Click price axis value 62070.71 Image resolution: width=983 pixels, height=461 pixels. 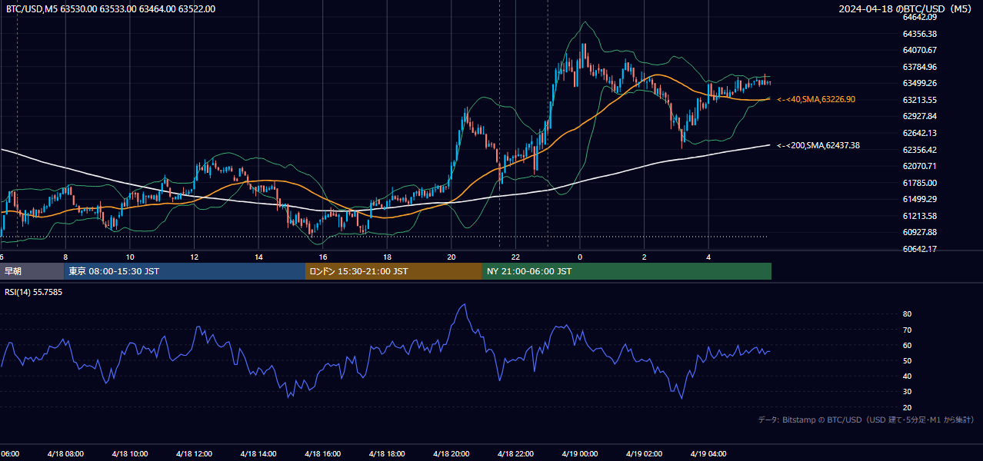(919, 166)
